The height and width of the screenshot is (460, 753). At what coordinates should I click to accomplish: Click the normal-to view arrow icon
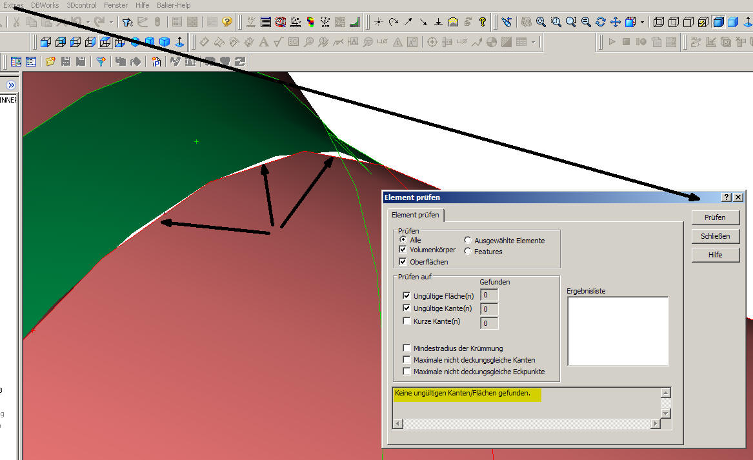coord(179,42)
